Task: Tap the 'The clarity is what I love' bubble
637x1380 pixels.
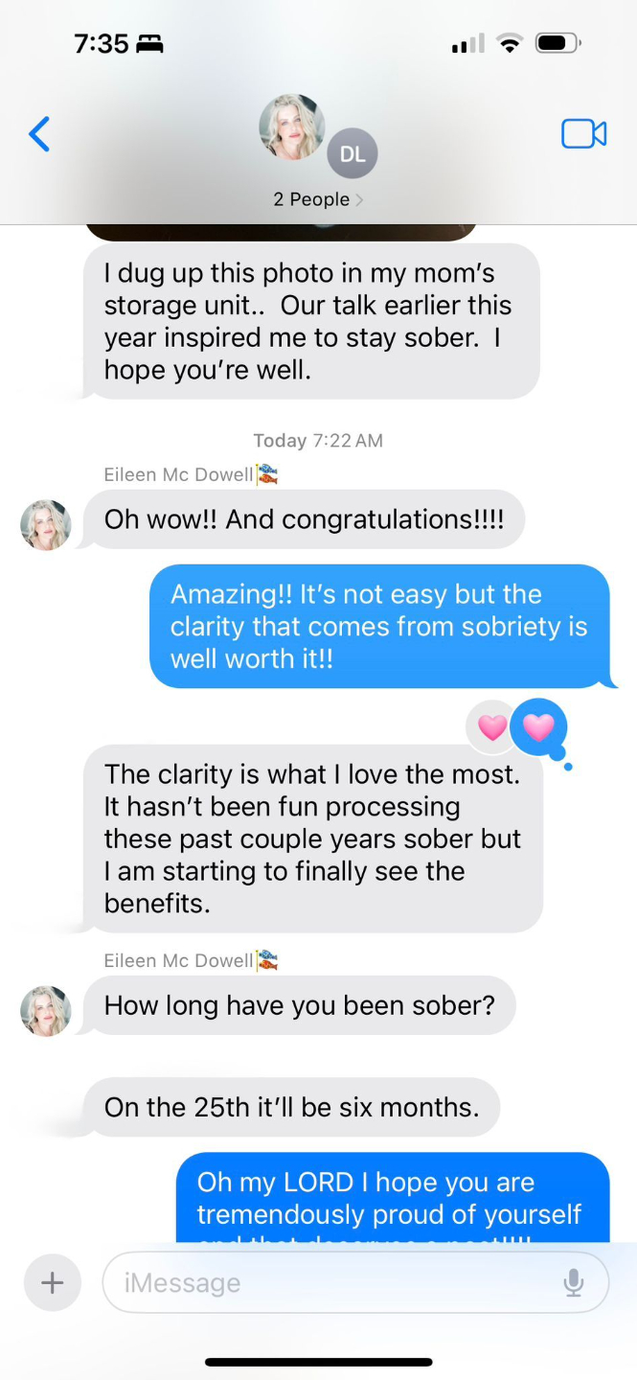Action: (x=313, y=839)
